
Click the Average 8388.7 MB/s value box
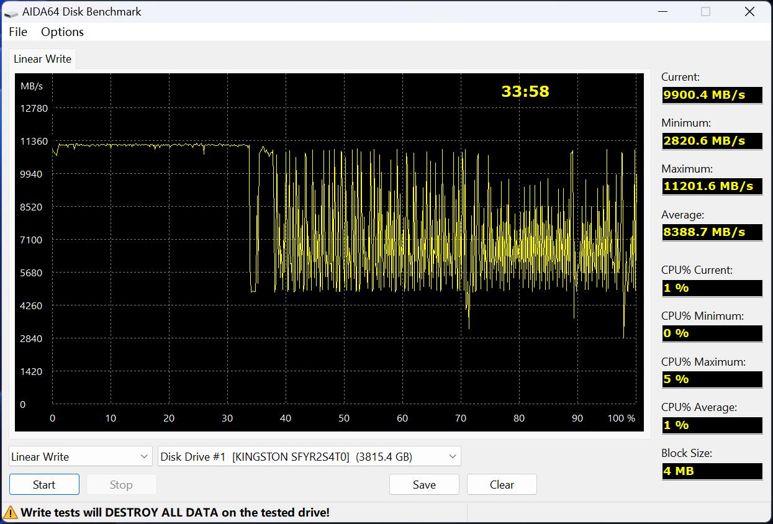(x=712, y=232)
